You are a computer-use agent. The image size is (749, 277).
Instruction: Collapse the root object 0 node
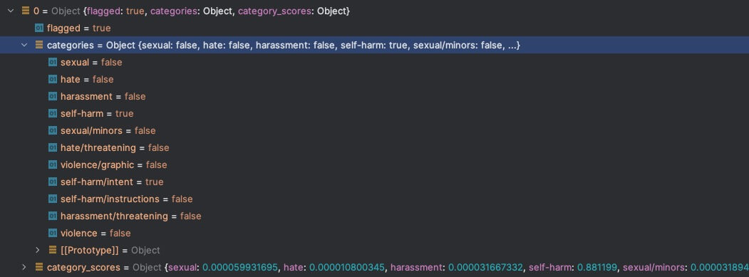tap(11, 11)
